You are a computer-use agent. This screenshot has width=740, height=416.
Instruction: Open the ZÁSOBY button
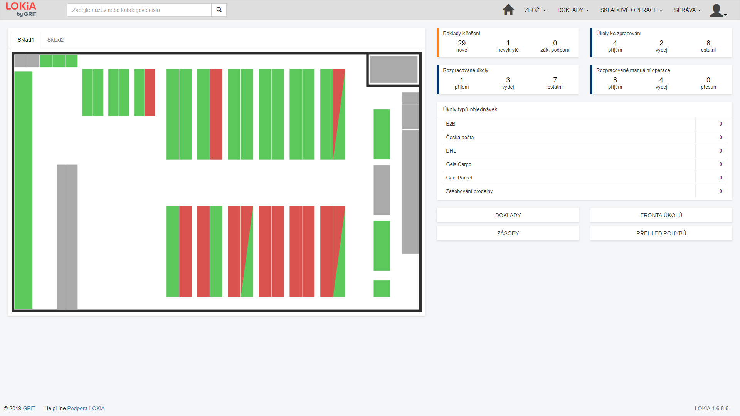[x=508, y=233]
